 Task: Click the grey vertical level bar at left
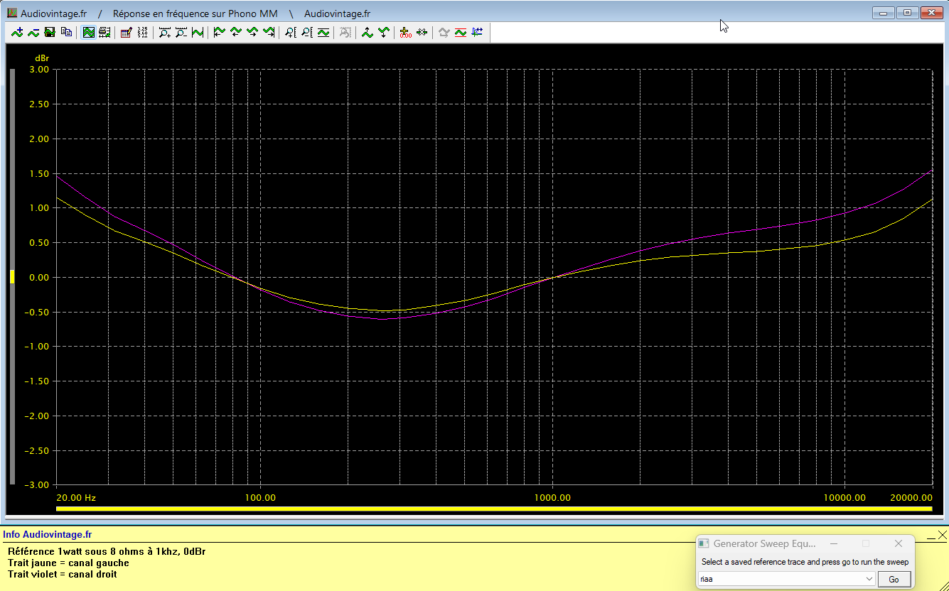11,277
